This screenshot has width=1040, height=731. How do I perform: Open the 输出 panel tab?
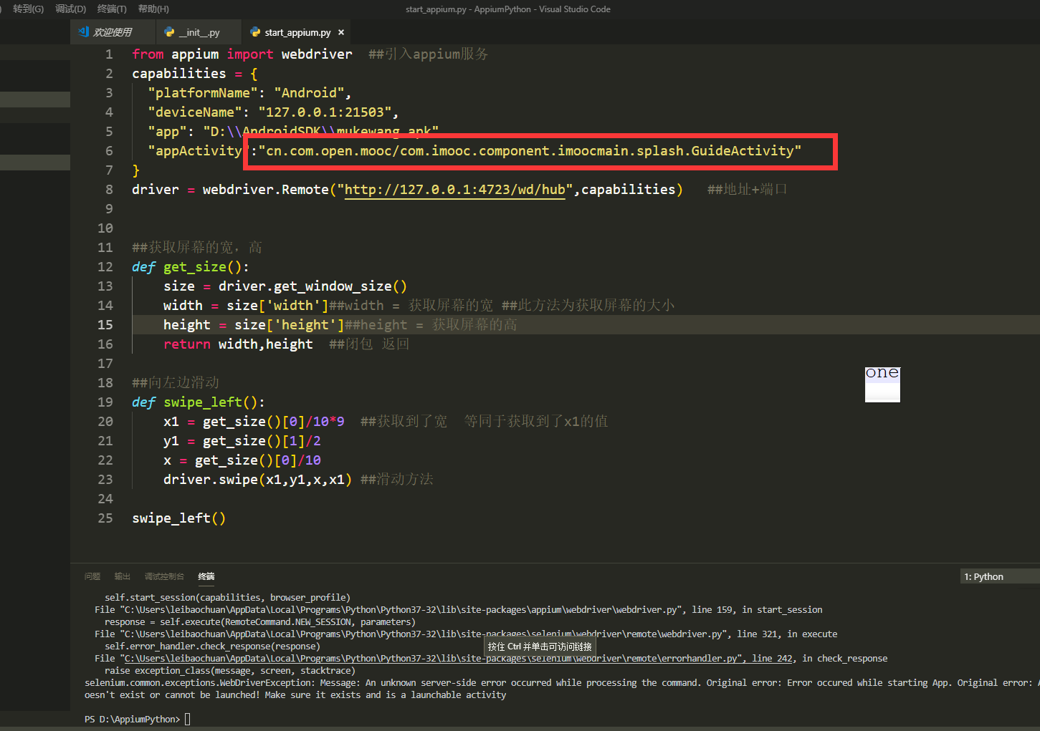pyautogui.click(x=123, y=576)
